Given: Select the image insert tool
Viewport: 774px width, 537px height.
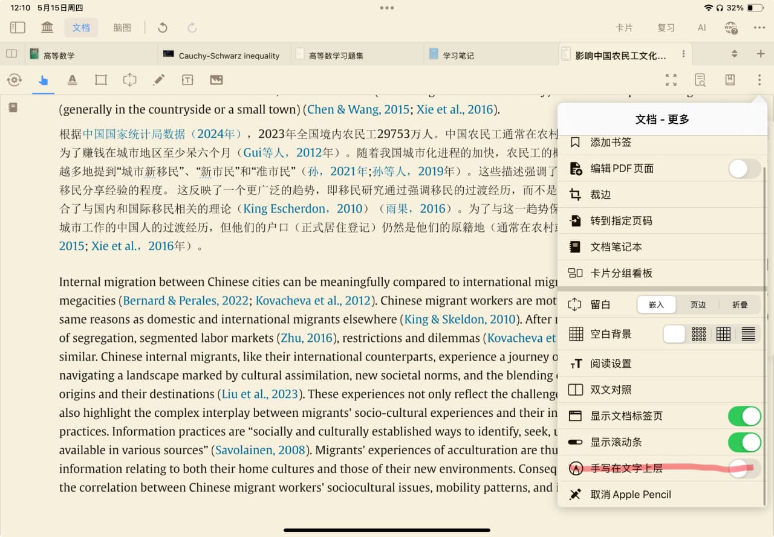Looking at the screenshot, I should [x=216, y=80].
